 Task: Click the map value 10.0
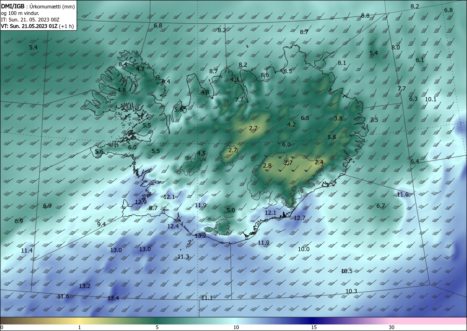[304, 249]
